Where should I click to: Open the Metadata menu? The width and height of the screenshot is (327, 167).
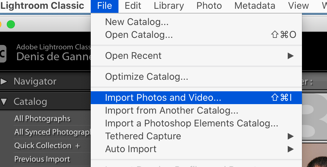(255, 6)
